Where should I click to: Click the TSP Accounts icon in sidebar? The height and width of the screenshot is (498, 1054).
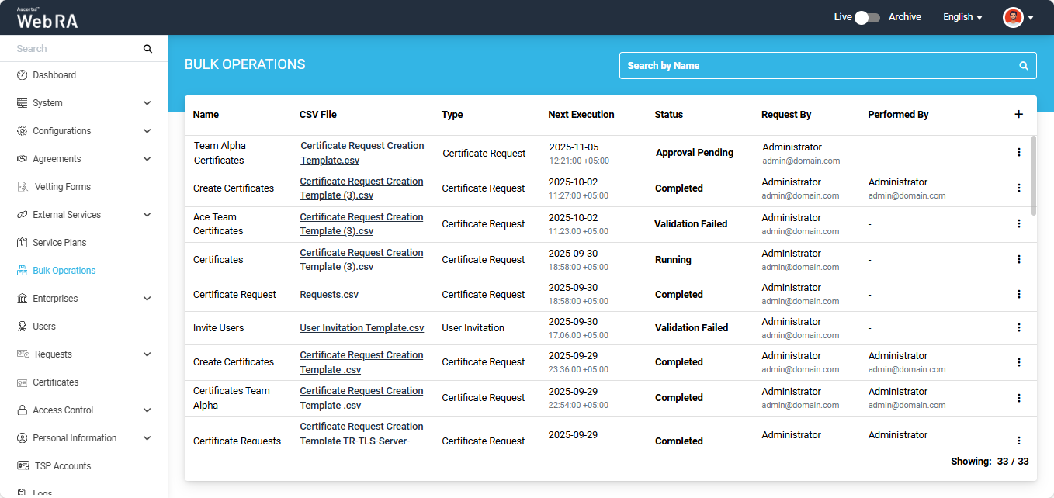coord(23,466)
